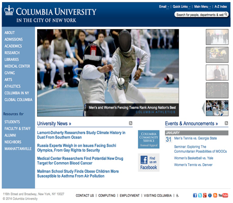This screenshot has height=203, width=233.
Task: Click the footer Google Plus icon
Action: pos(205,195)
